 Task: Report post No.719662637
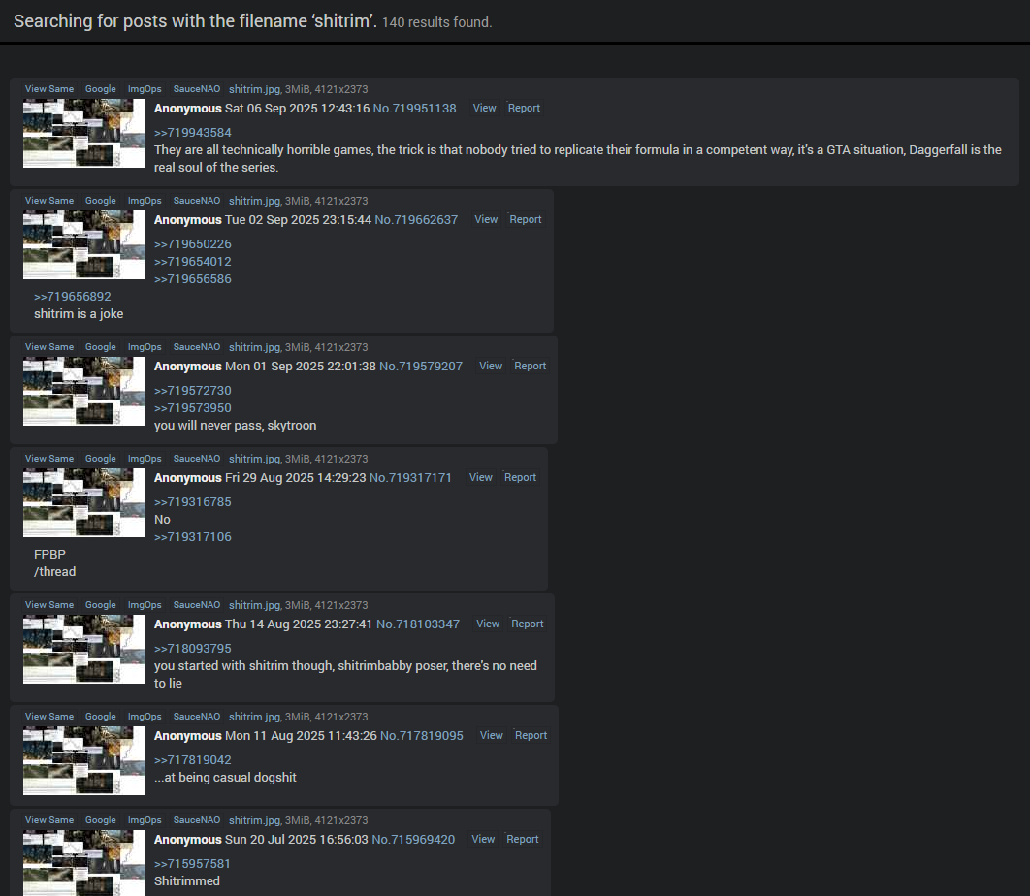[526, 220]
